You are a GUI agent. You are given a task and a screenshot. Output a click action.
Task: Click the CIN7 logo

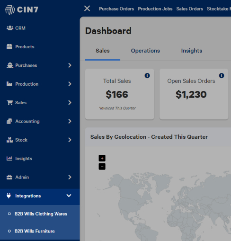coord(21,10)
